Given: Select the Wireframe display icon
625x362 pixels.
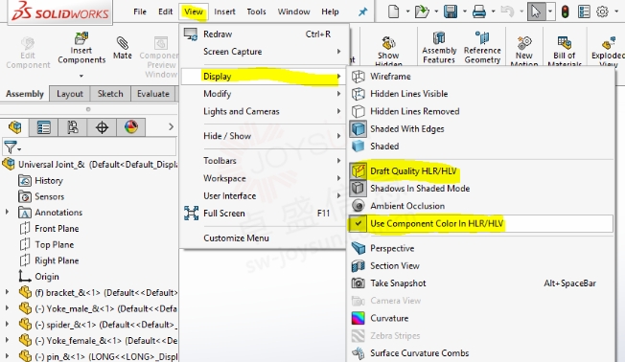Looking at the screenshot, I should (x=358, y=76).
